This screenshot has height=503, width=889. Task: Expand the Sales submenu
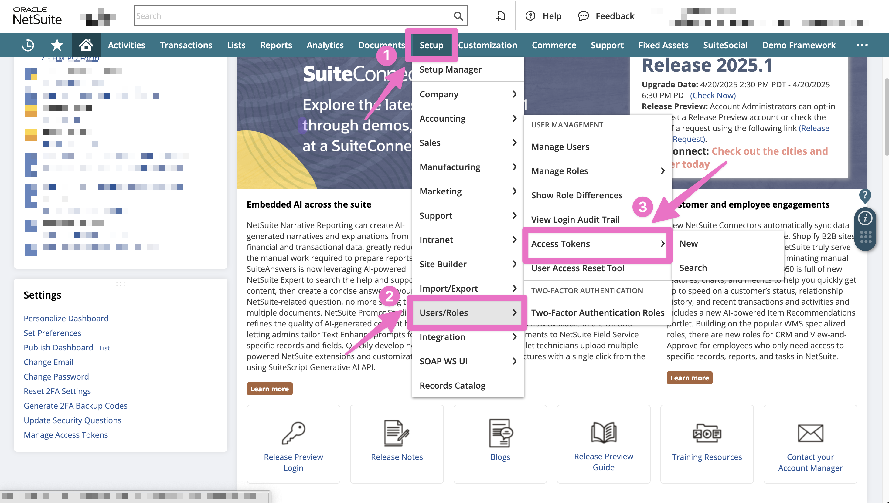tap(468, 143)
